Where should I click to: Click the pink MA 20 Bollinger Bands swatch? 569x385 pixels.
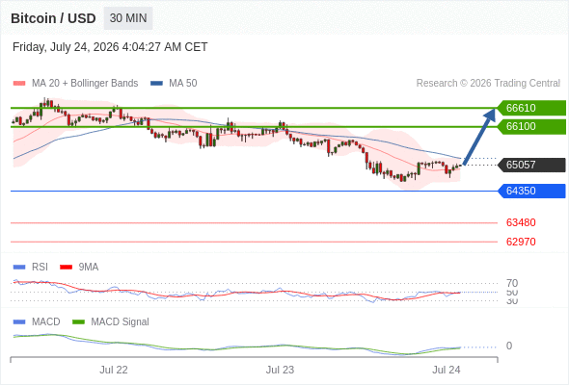pos(19,84)
